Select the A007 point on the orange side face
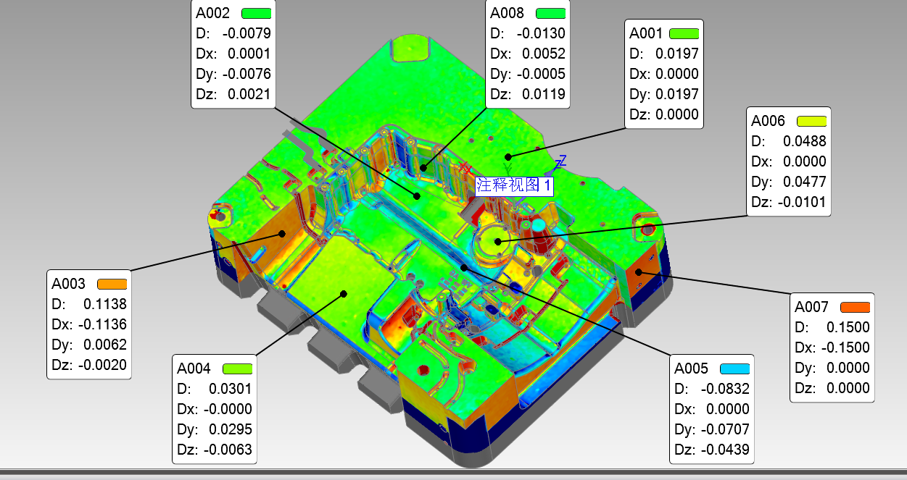Screen dimensions: 907x480 point(639,272)
